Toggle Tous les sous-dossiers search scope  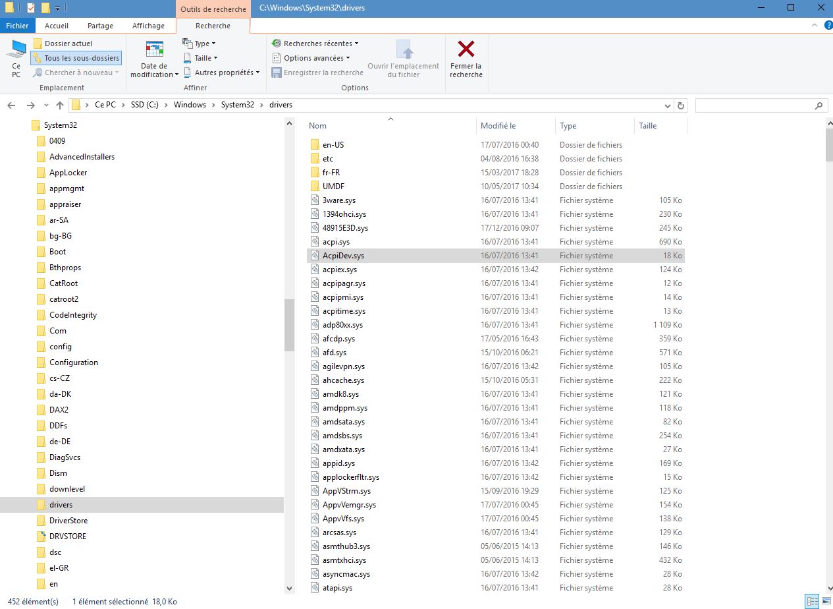[x=76, y=58]
